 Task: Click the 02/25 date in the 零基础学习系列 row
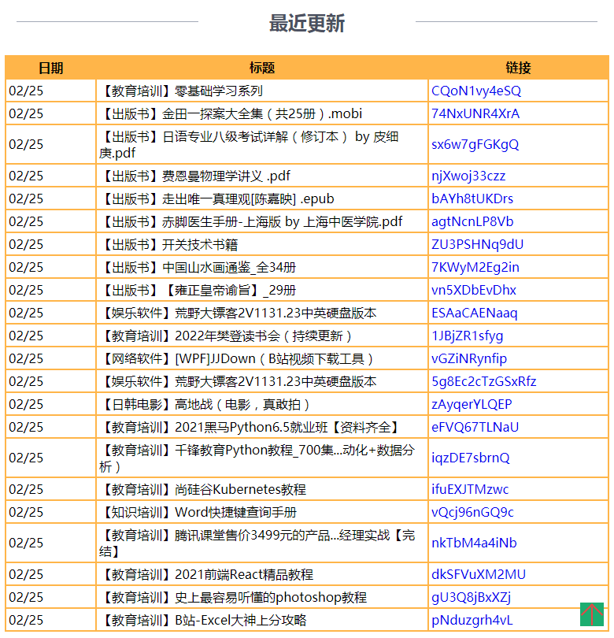tap(26, 91)
